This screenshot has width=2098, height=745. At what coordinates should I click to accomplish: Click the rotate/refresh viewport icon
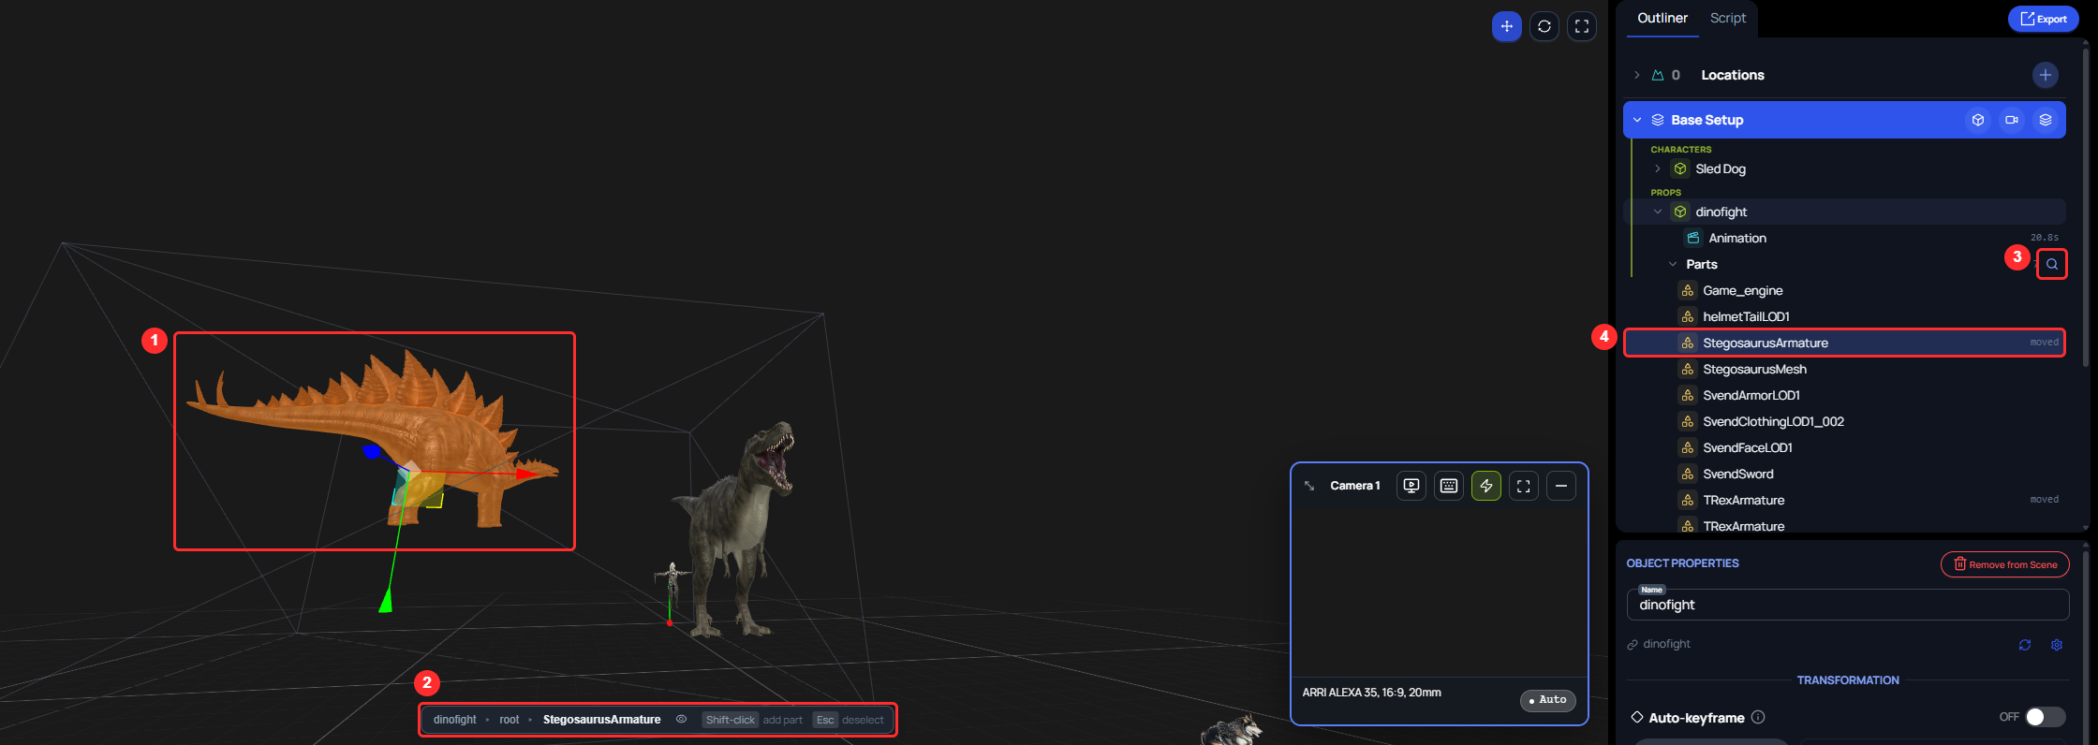pyautogui.click(x=1544, y=26)
